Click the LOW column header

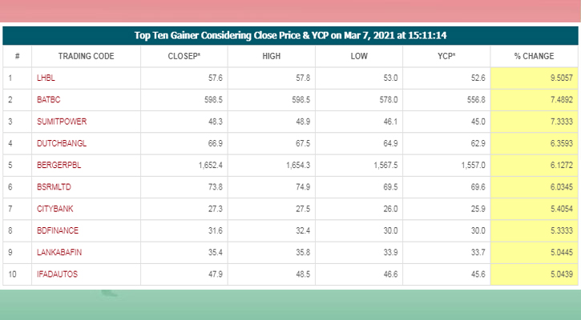(359, 56)
